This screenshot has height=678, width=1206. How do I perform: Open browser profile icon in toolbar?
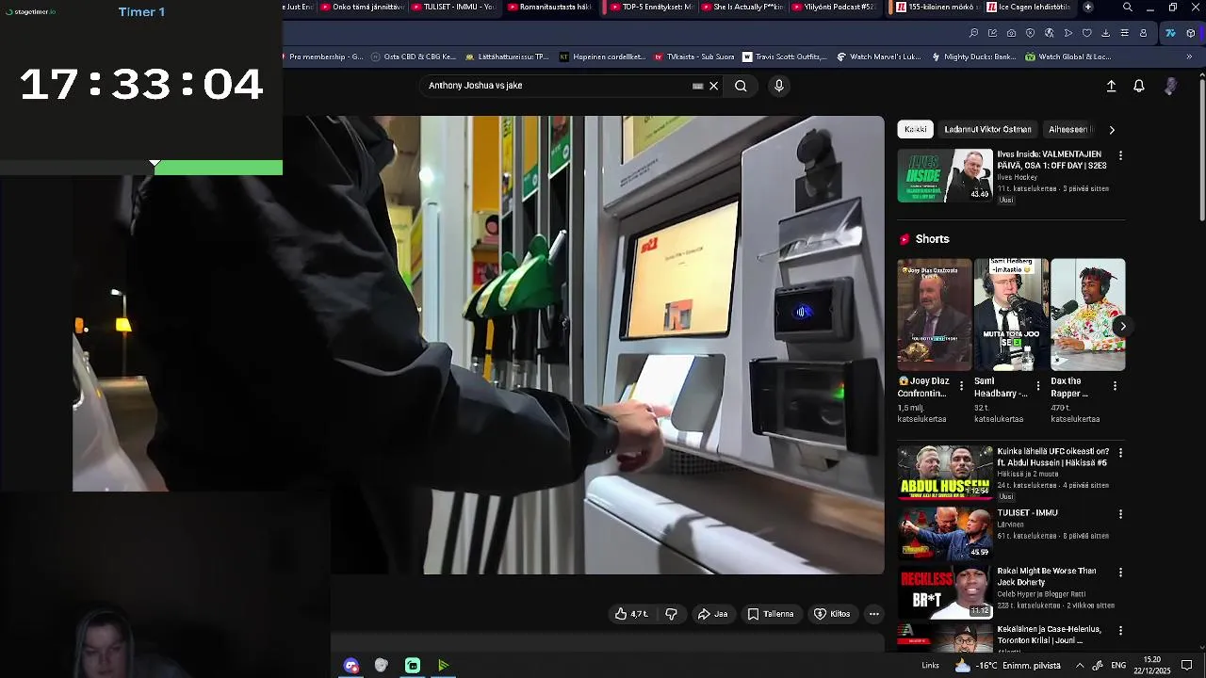coord(1143,33)
